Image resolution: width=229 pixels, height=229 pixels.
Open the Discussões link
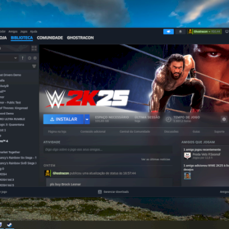tap(171, 132)
